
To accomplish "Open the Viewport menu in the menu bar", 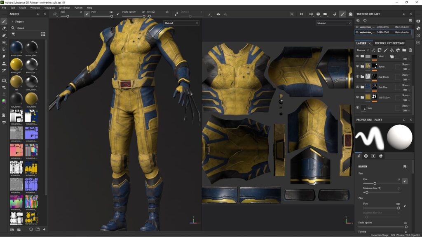I will point(50,7).
